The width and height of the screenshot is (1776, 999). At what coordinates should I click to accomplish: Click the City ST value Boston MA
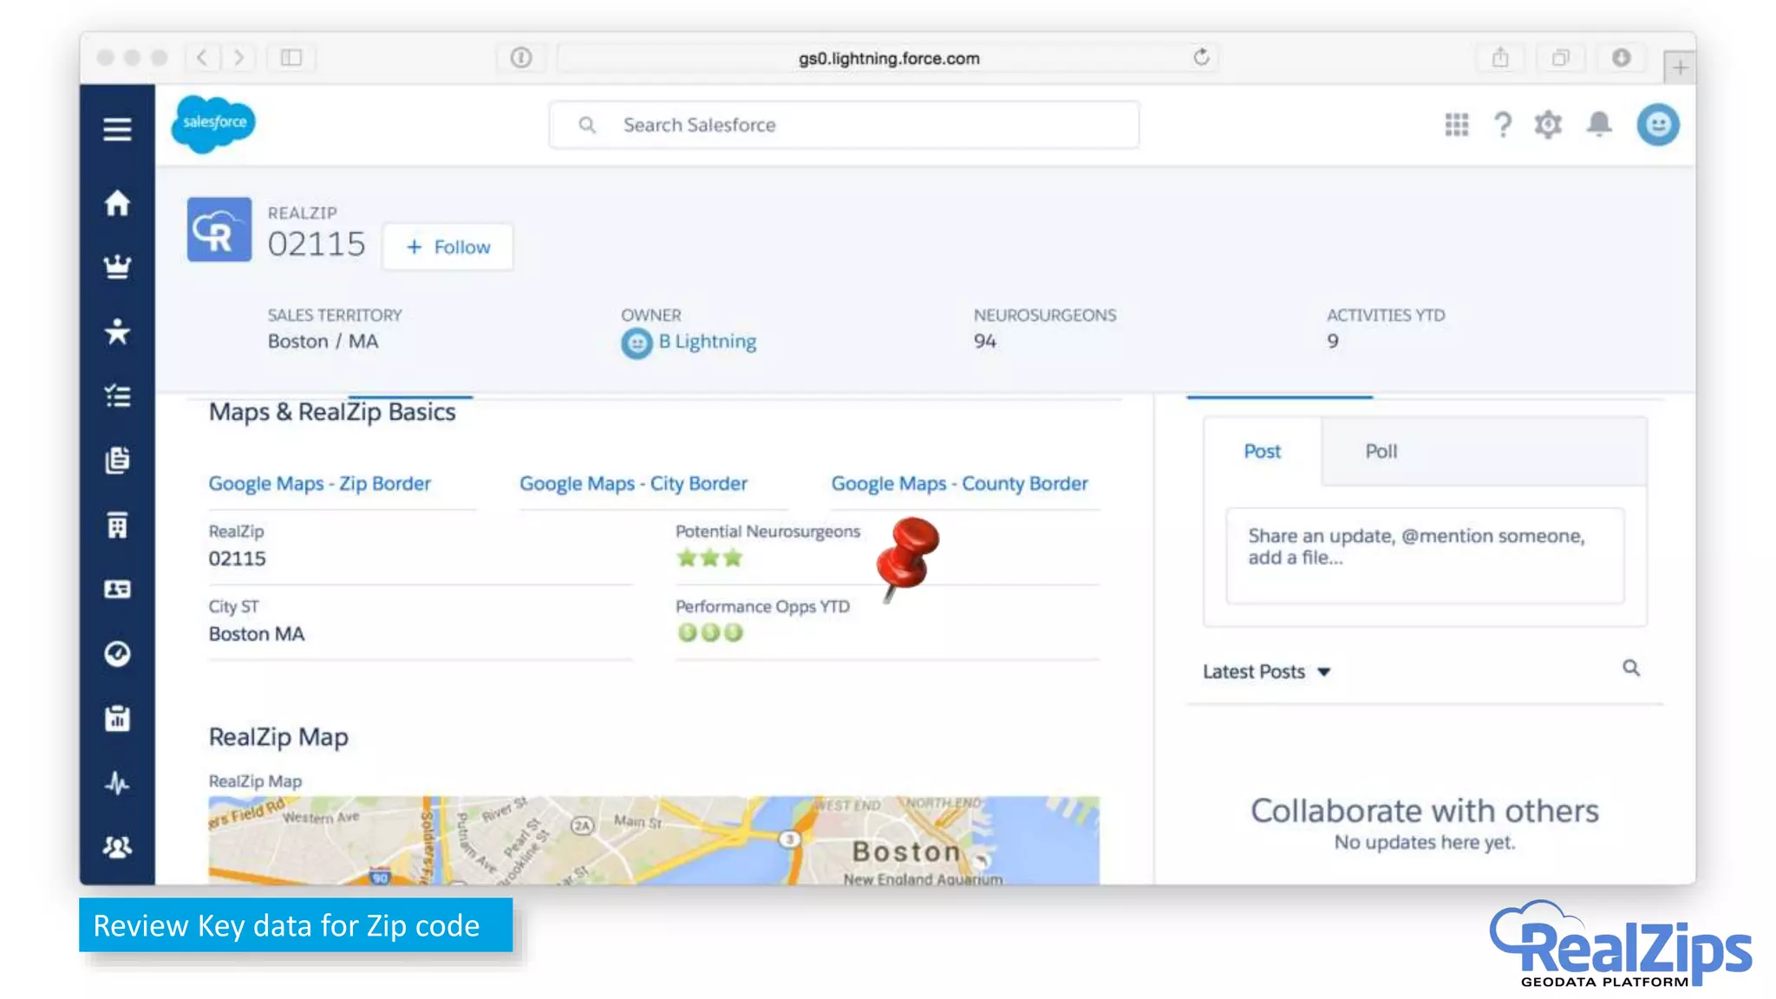pyautogui.click(x=256, y=634)
